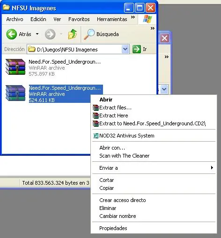The image size is (221, 238).
Task: Open the Favoritos menu
Action: click(79, 19)
